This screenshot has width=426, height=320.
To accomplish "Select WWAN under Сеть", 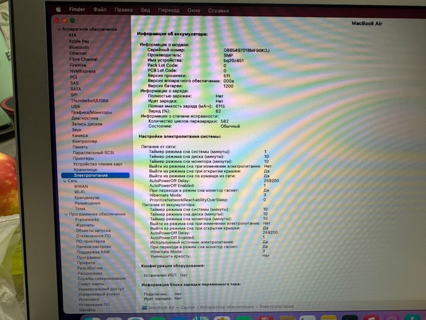I will click(81, 187).
